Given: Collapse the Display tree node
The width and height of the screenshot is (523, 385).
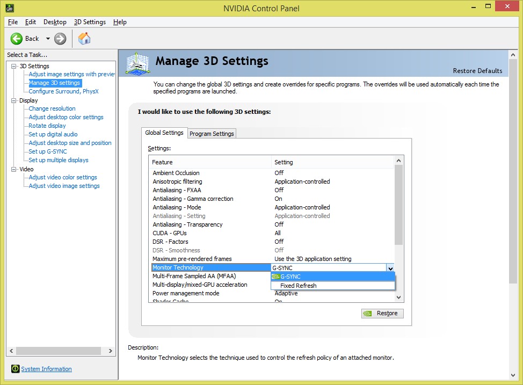Looking at the screenshot, I should [13, 100].
